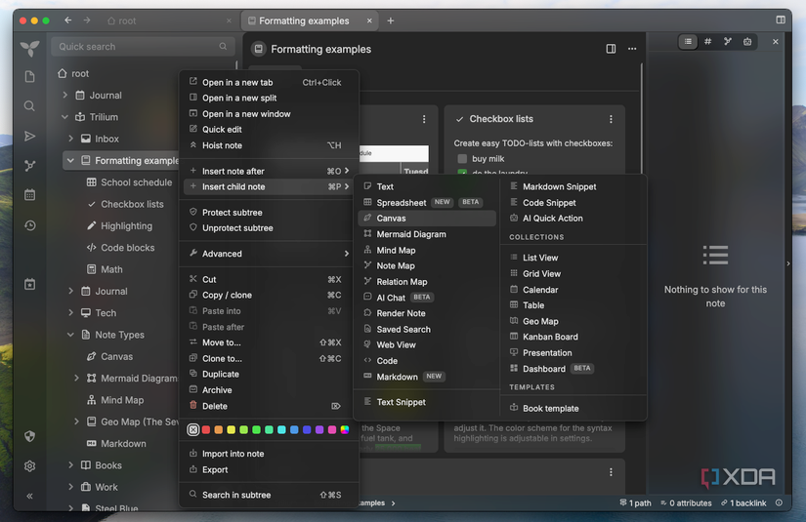Open the note's three-dot options menu
The image size is (806, 522).
[x=632, y=49]
